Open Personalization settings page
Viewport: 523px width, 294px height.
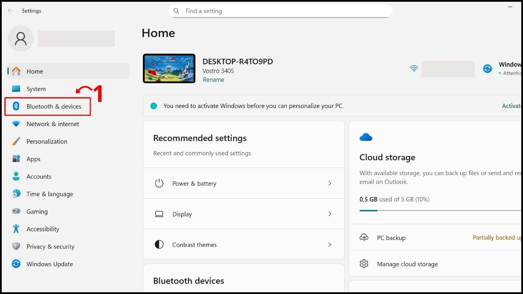click(x=68, y=142)
